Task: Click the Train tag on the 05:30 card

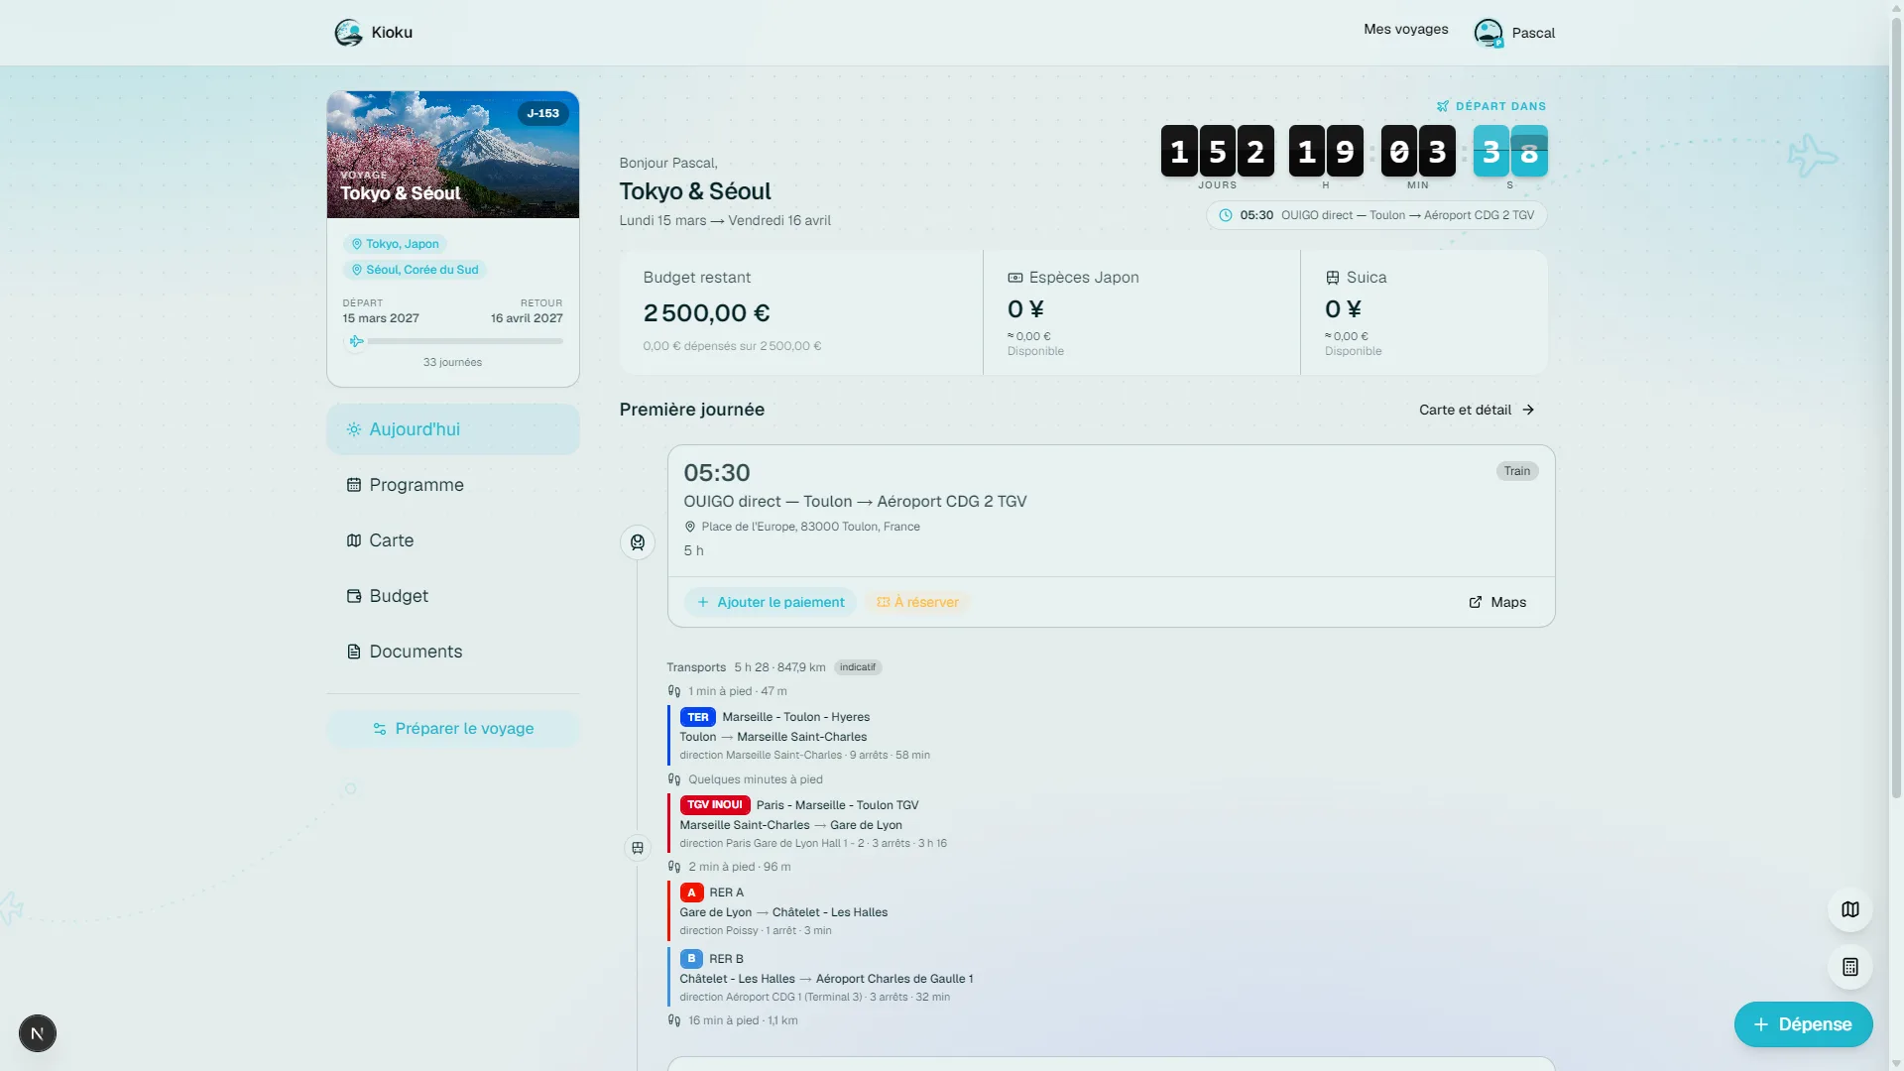Action: point(1516,471)
